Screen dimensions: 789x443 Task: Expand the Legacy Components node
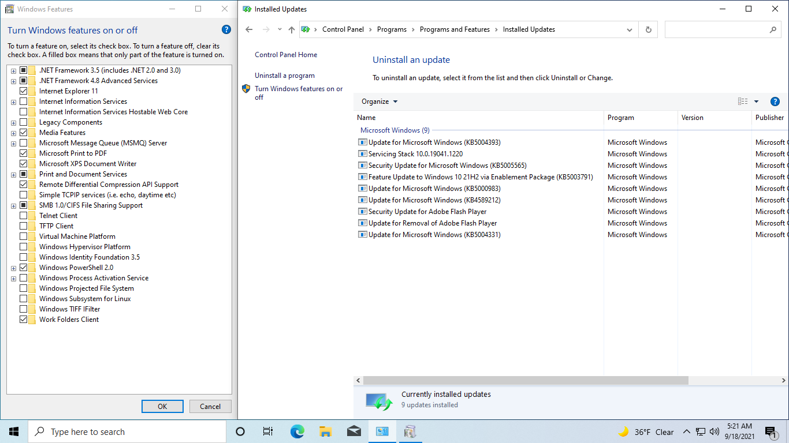tap(13, 123)
